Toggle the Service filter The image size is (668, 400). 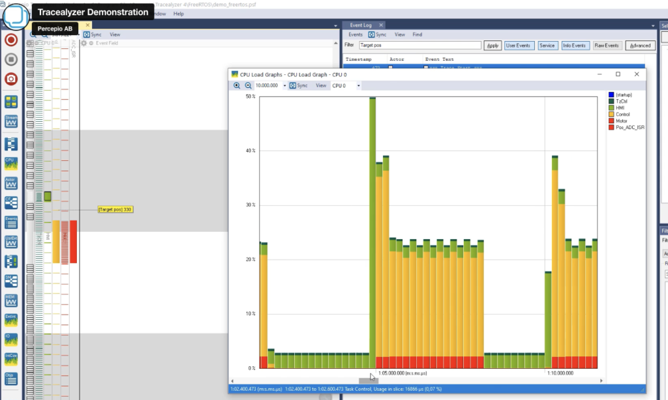tap(547, 46)
